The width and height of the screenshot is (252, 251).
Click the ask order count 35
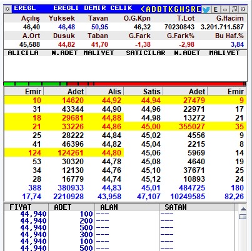239,127
